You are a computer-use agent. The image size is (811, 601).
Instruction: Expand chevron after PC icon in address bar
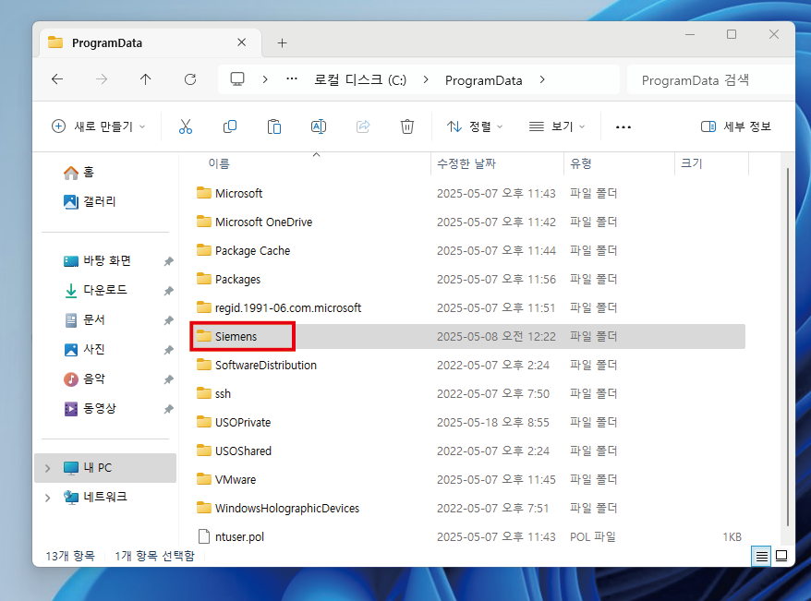click(265, 79)
